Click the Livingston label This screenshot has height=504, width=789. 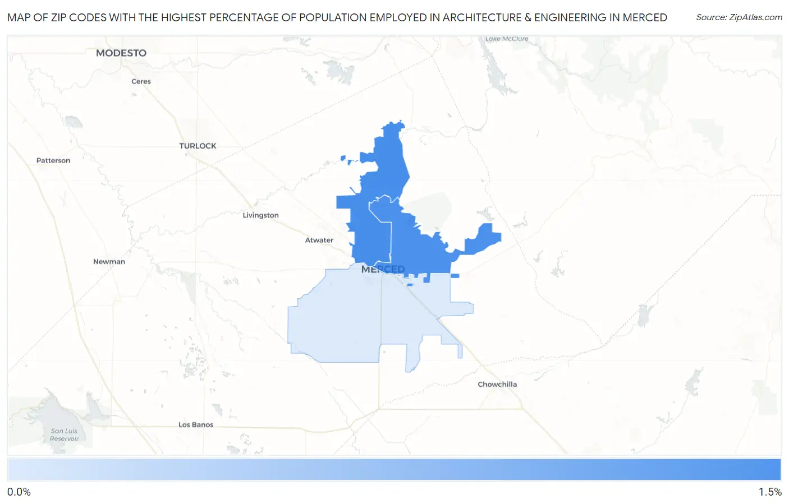pyautogui.click(x=260, y=215)
